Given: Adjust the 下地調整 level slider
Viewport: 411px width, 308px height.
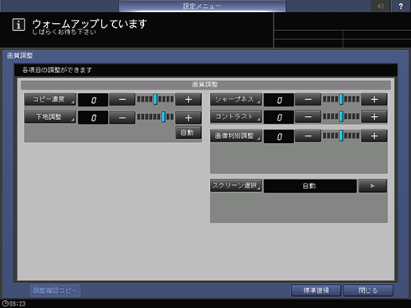Looking at the screenshot, I should [155, 117].
